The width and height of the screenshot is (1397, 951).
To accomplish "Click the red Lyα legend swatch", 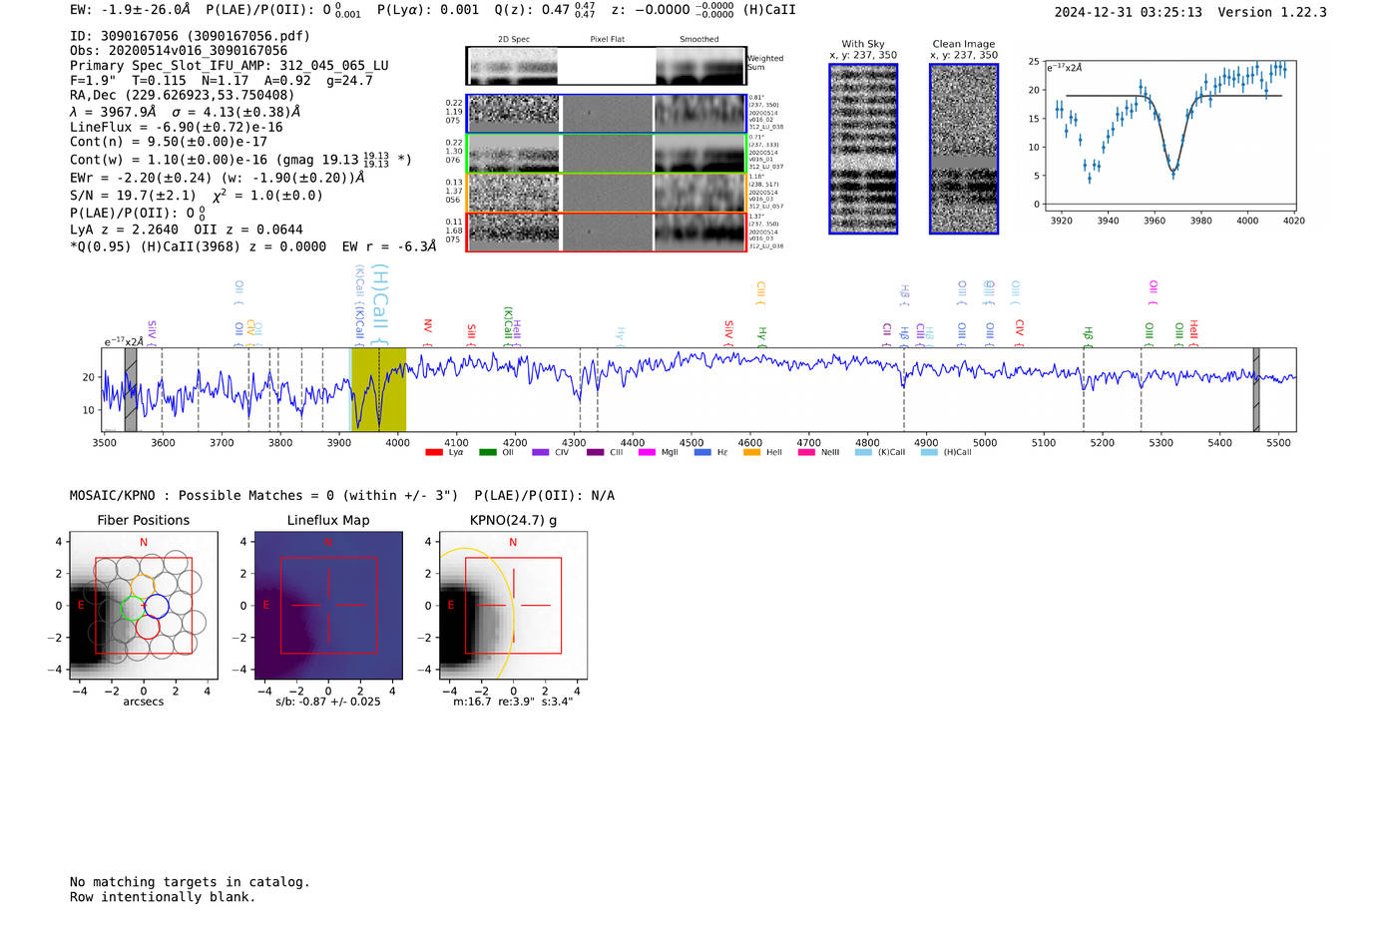I will click(434, 452).
